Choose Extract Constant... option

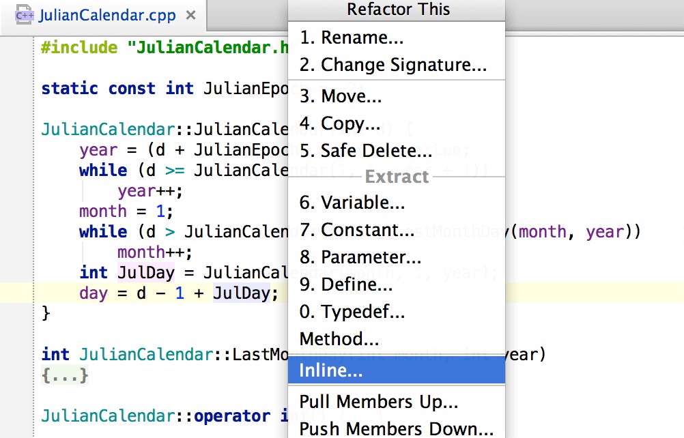click(x=356, y=231)
